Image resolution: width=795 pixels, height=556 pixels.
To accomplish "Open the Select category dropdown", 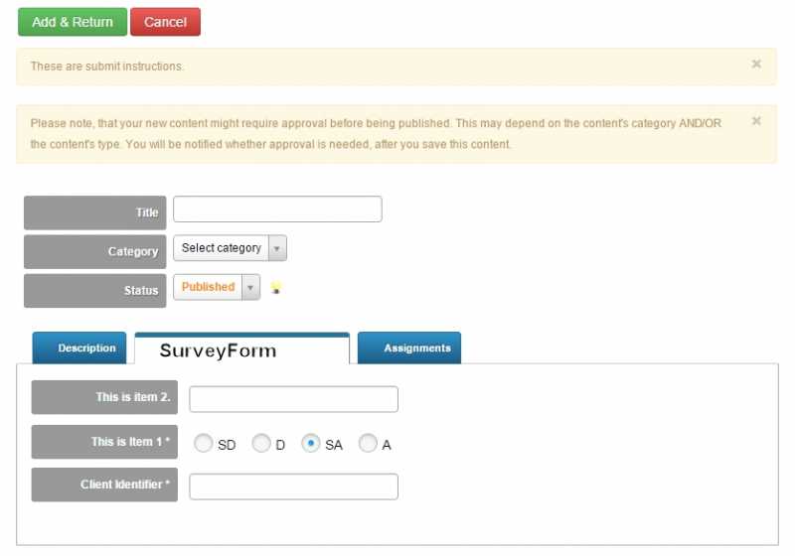I will [230, 248].
